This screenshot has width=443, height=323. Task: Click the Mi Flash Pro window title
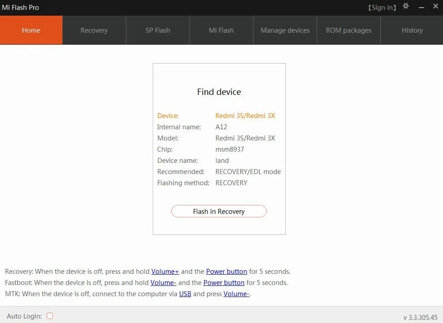pos(20,7)
